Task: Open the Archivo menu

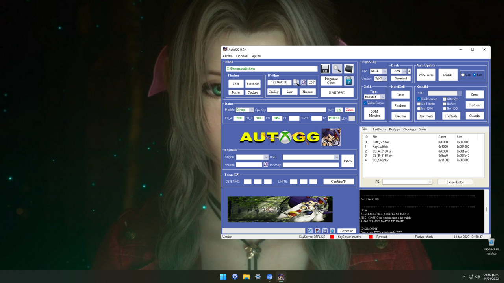Action: click(228, 56)
